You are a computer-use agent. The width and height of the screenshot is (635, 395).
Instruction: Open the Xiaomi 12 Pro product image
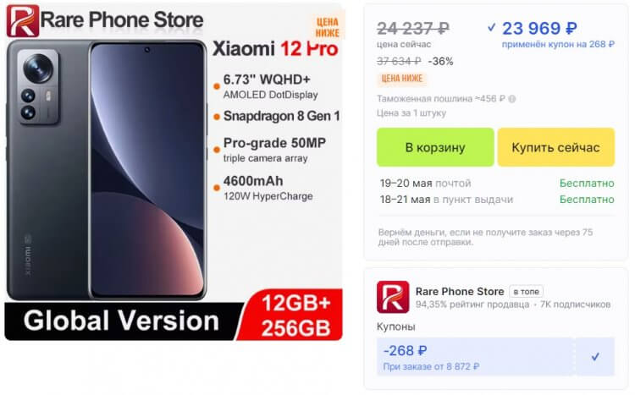pos(174,172)
